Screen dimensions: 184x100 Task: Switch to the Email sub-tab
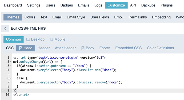pyautogui.click(x=57, y=17)
